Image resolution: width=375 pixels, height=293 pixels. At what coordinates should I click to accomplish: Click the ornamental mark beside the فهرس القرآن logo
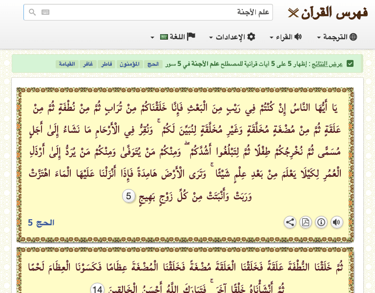click(x=293, y=13)
